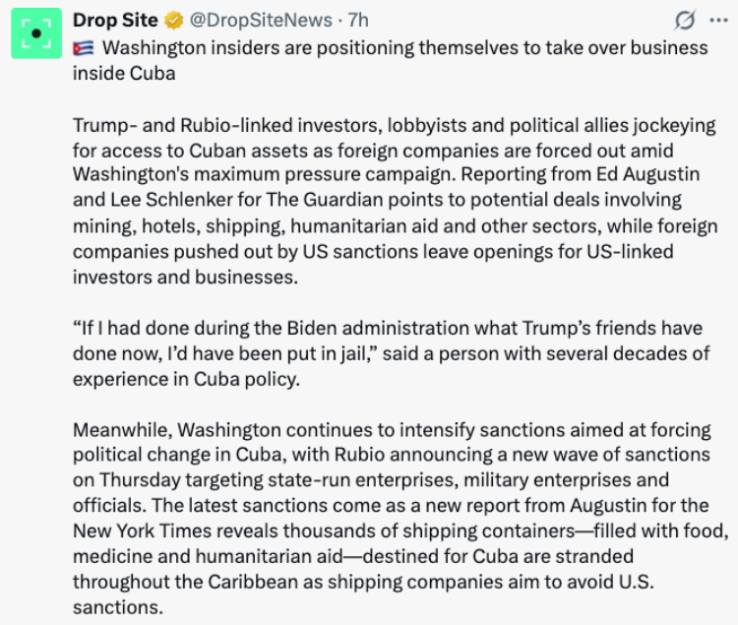Open the Drop Site display name
The width and height of the screenshot is (738, 625).
click(x=115, y=21)
